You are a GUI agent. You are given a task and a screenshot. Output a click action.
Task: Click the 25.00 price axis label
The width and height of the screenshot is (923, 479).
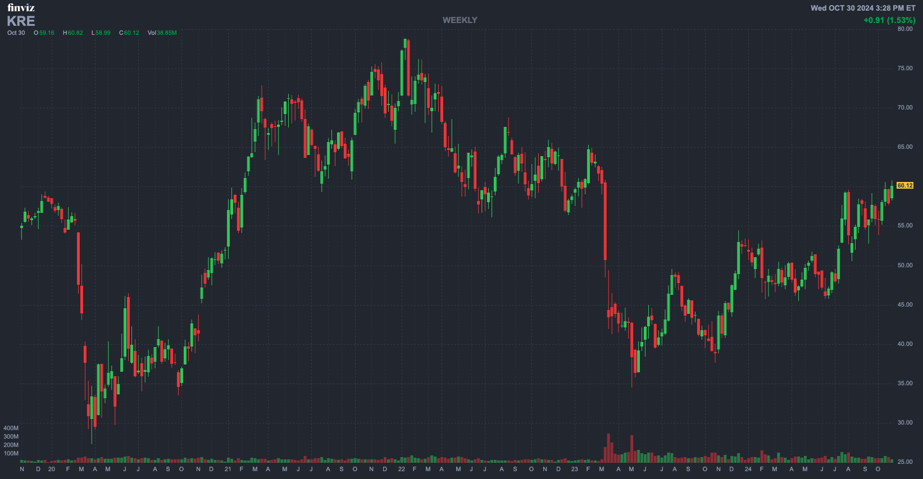click(904, 462)
